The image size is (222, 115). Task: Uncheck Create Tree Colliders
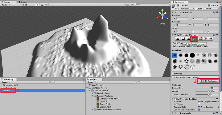click(x=199, y=110)
